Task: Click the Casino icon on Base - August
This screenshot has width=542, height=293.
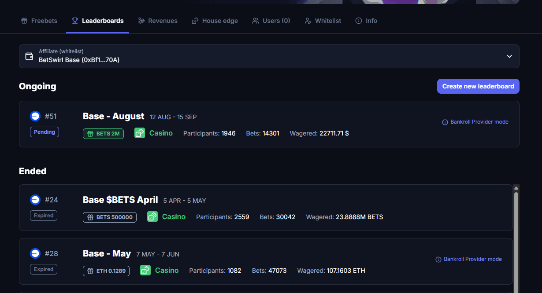Action: (140, 132)
